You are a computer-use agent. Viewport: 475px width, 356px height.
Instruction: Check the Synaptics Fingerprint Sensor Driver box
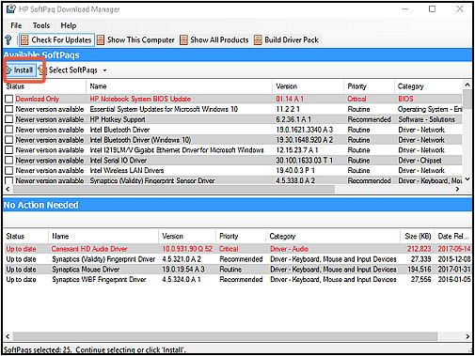(x=9, y=180)
